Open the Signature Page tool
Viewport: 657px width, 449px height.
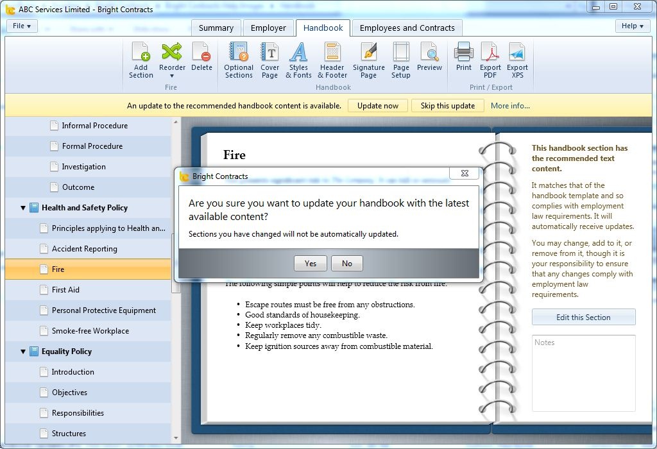(x=368, y=60)
